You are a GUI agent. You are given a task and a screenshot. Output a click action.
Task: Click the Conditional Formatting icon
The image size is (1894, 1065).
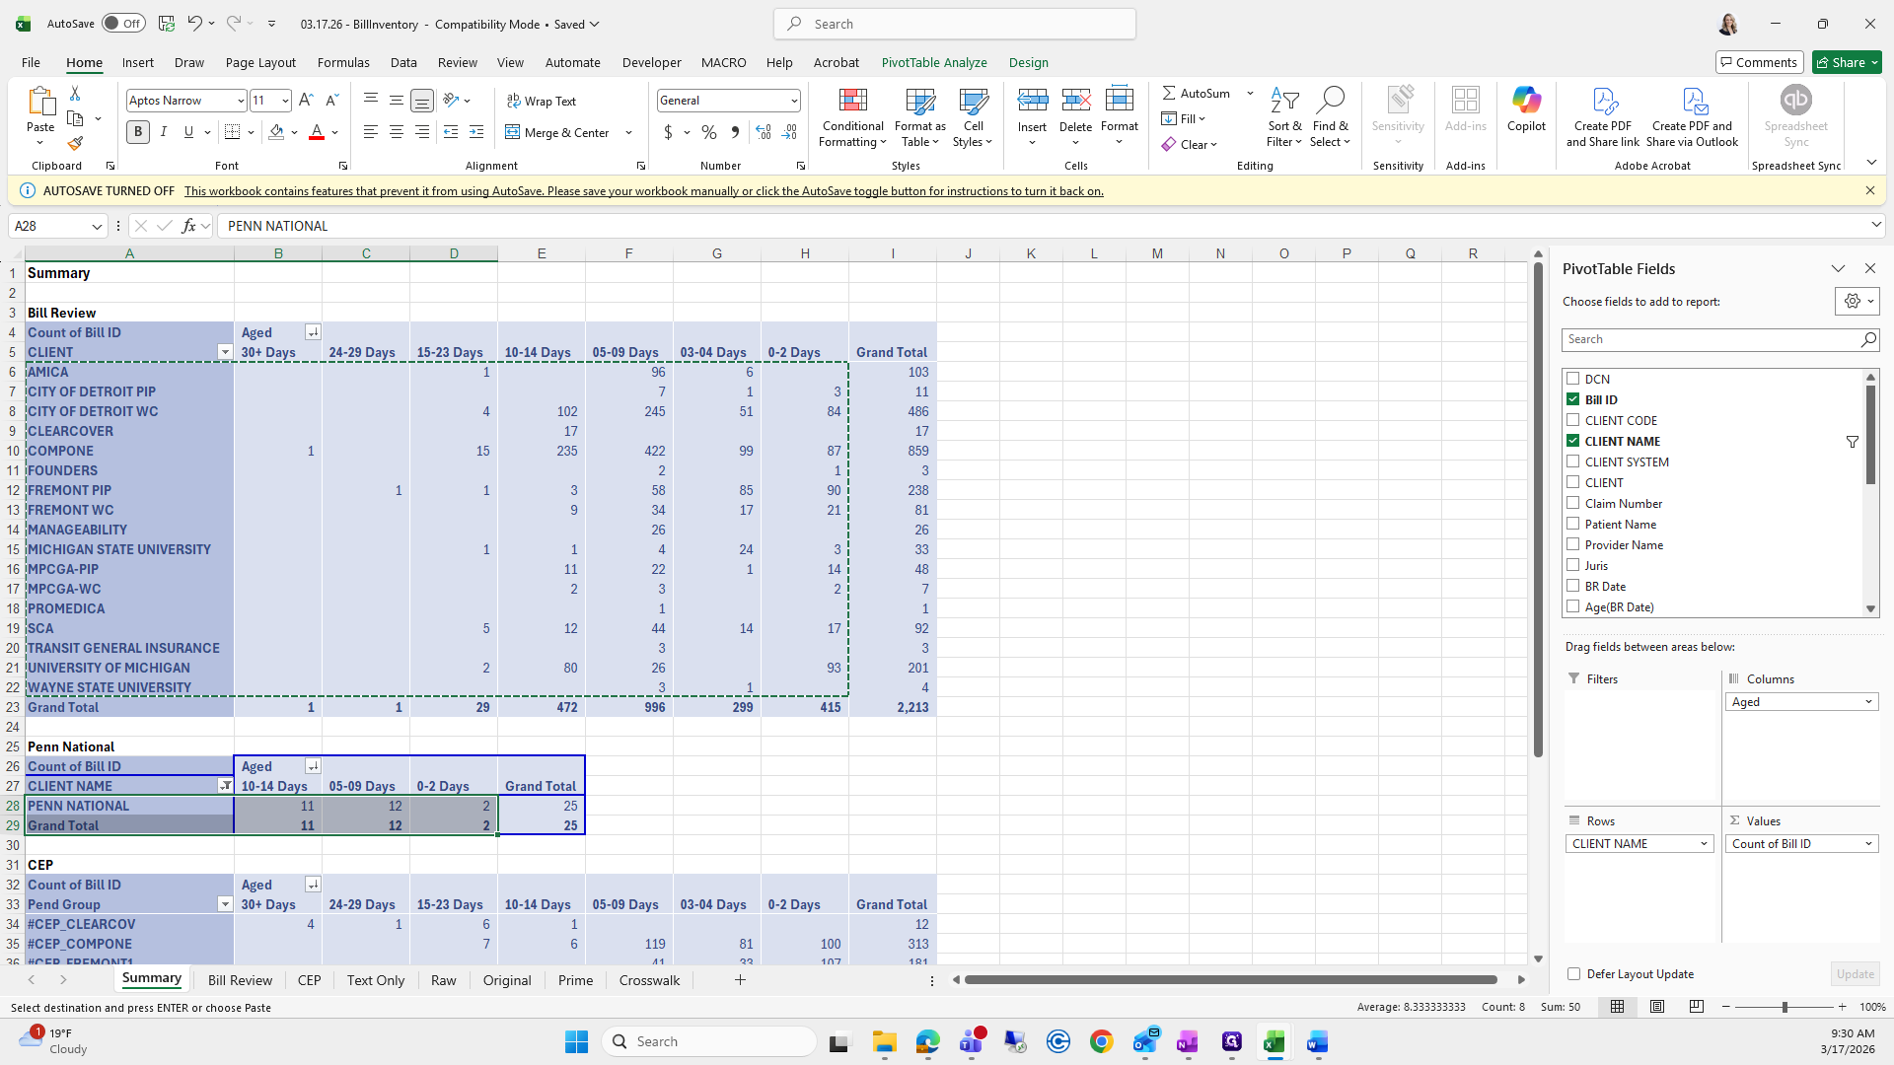(x=852, y=101)
